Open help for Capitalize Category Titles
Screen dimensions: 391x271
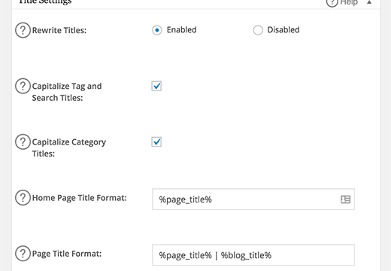click(23, 142)
